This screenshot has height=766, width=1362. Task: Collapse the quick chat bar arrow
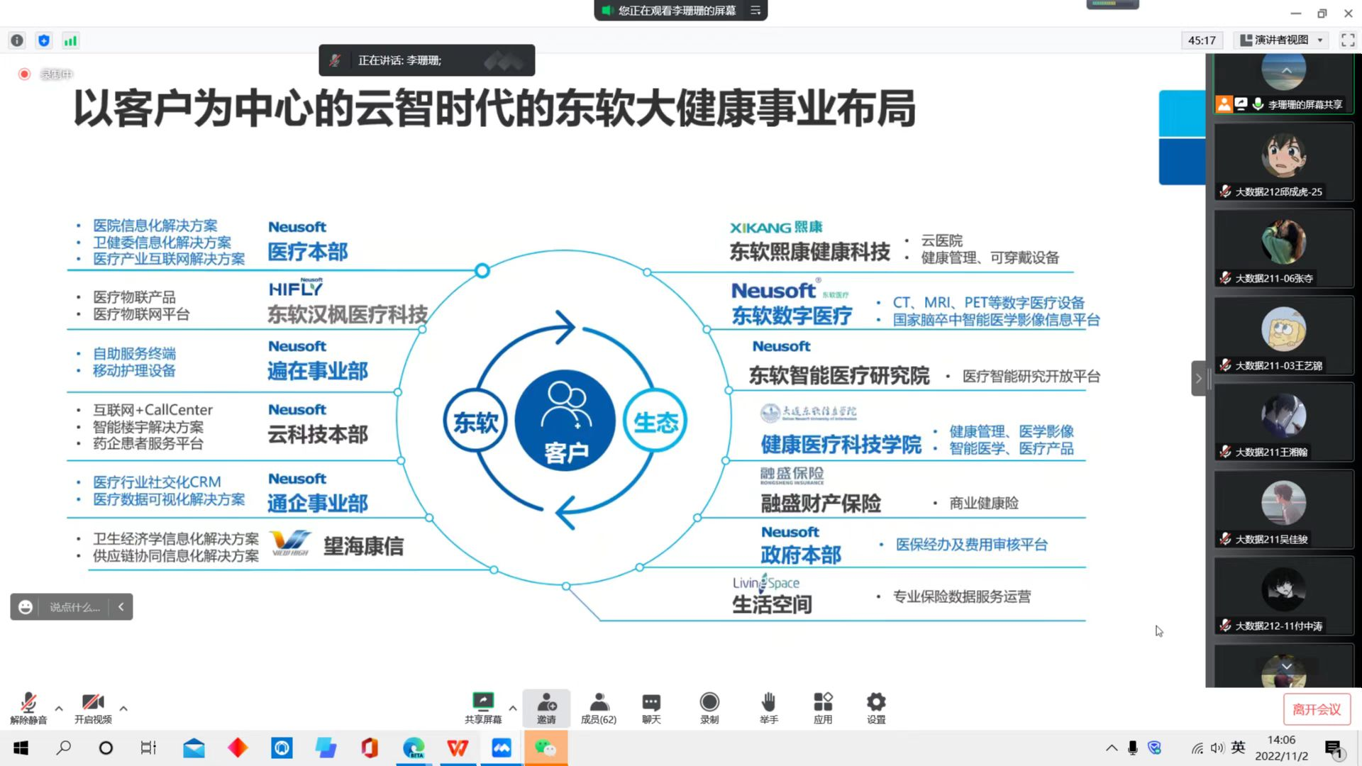point(121,607)
